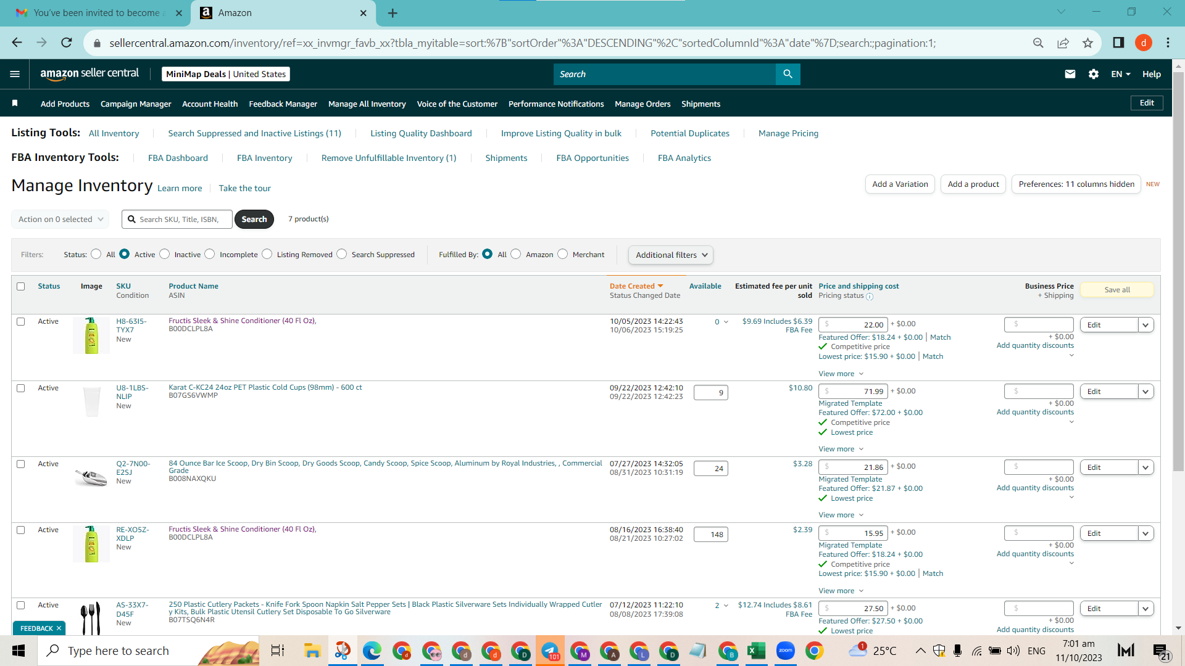Viewport: 1185px width, 666px height.
Task: Open the Seller Central hamburger menu
Action: coord(15,74)
